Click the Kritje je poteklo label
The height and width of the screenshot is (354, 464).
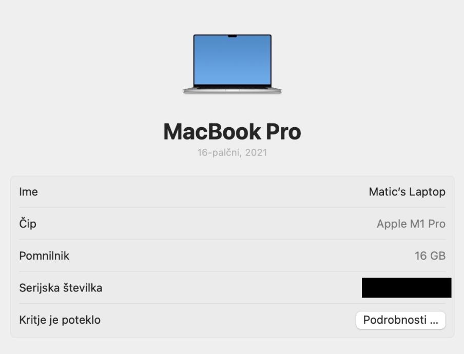[x=60, y=320]
